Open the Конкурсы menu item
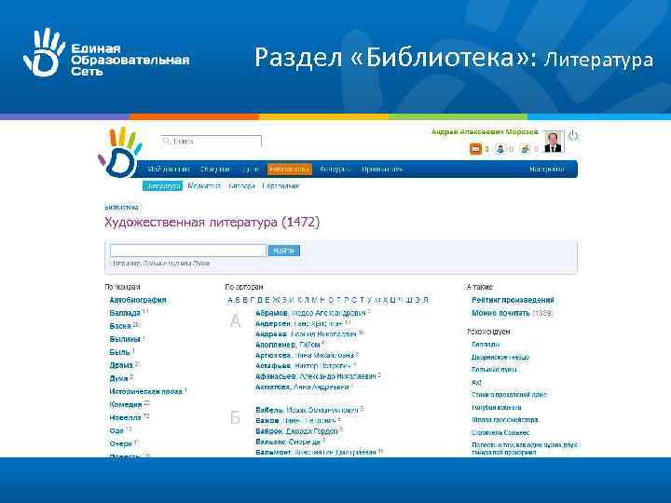 tap(335, 169)
